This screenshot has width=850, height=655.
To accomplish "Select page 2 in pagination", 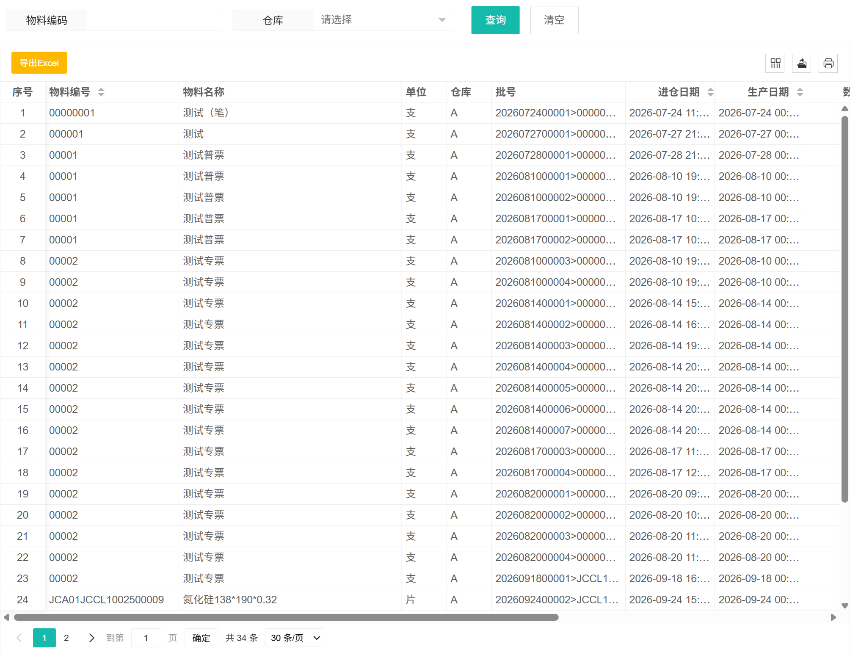I will pyautogui.click(x=66, y=638).
